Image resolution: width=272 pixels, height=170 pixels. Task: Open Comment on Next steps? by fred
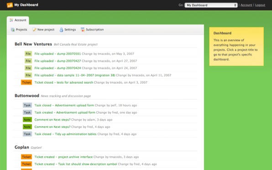click(52, 127)
